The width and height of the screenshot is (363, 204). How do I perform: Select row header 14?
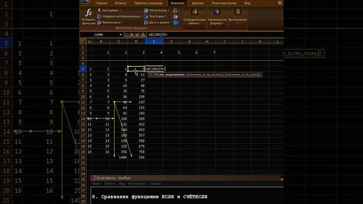(x=83, y=118)
